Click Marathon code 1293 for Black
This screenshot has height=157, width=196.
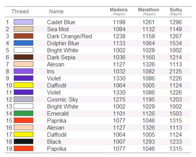click(149, 142)
